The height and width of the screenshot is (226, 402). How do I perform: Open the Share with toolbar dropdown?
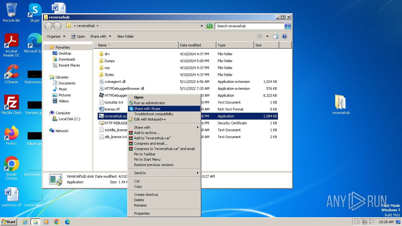pyautogui.click(x=100, y=36)
